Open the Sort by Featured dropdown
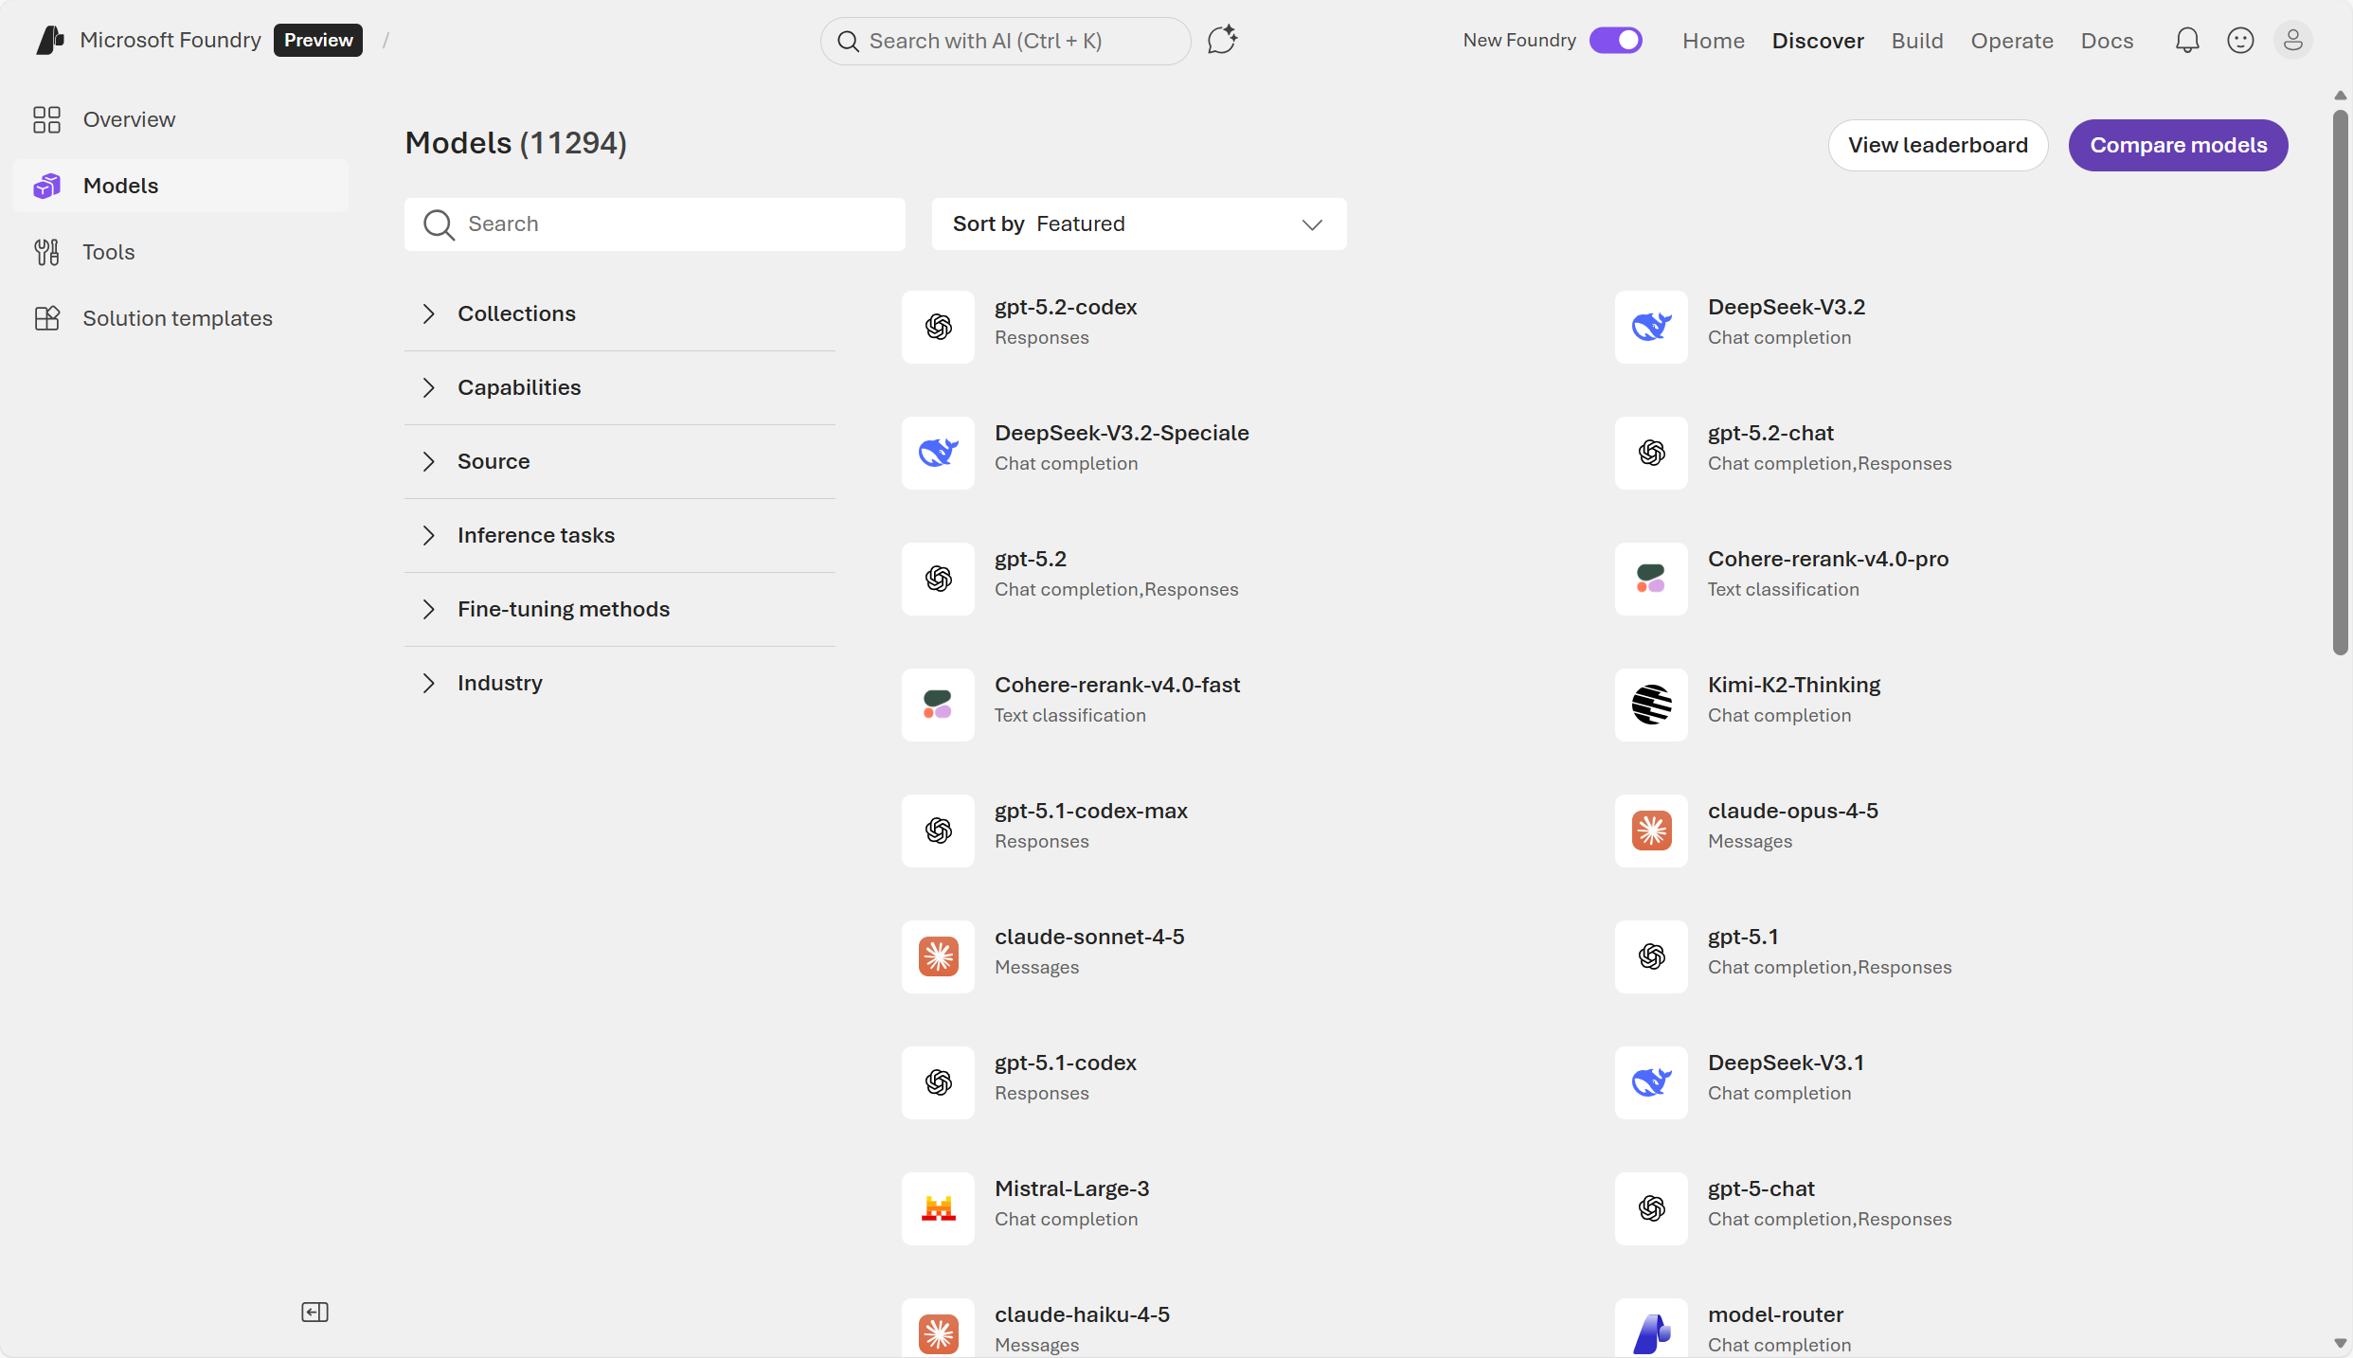The width and height of the screenshot is (2353, 1358). (1139, 224)
